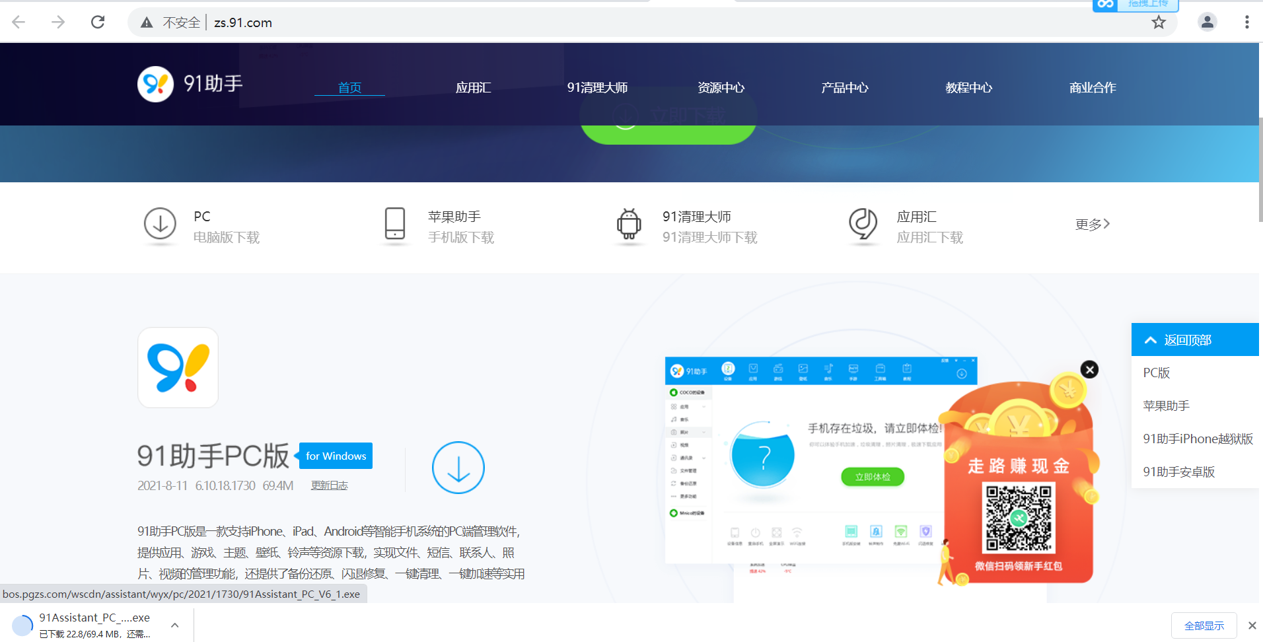Click 返回顶部 in side panel
The height and width of the screenshot is (642, 1263).
pos(1195,339)
